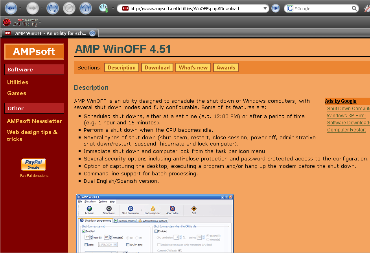370x253 pixels.
Task: Click the Lock computer padlock icon
Action: coord(153,208)
